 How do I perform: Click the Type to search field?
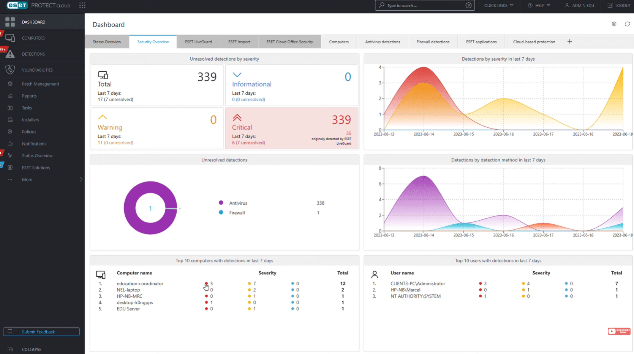pyautogui.click(x=425, y=5)
